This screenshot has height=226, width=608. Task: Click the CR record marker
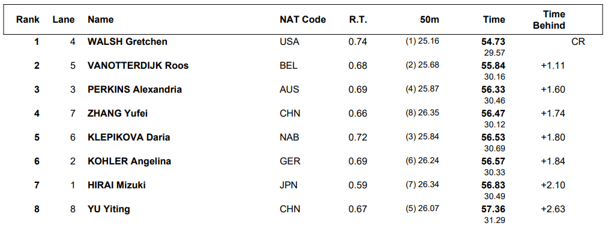click(x=578, y=42)
